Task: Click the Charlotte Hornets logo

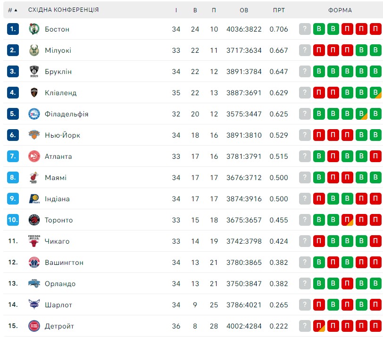Action: coord(34,304)
